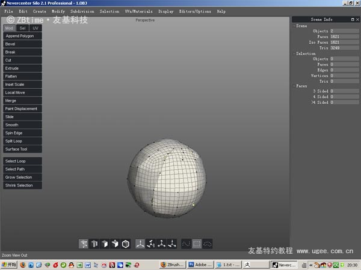This screenshot has height=270, width=361.
Task: Click the Merge button
Action: click(x=23, y=101)
